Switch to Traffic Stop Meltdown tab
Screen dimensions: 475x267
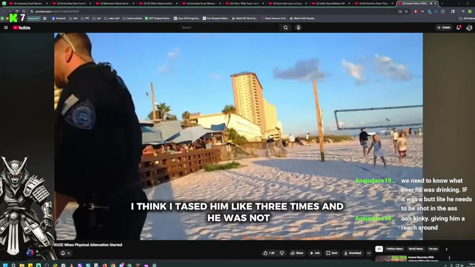click(330, 3)
